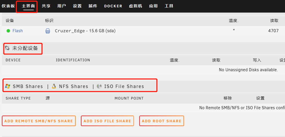Open the 应用 apps tab
Screen dimensions: 285x137
pyautogui.click(x=153, y=6)
